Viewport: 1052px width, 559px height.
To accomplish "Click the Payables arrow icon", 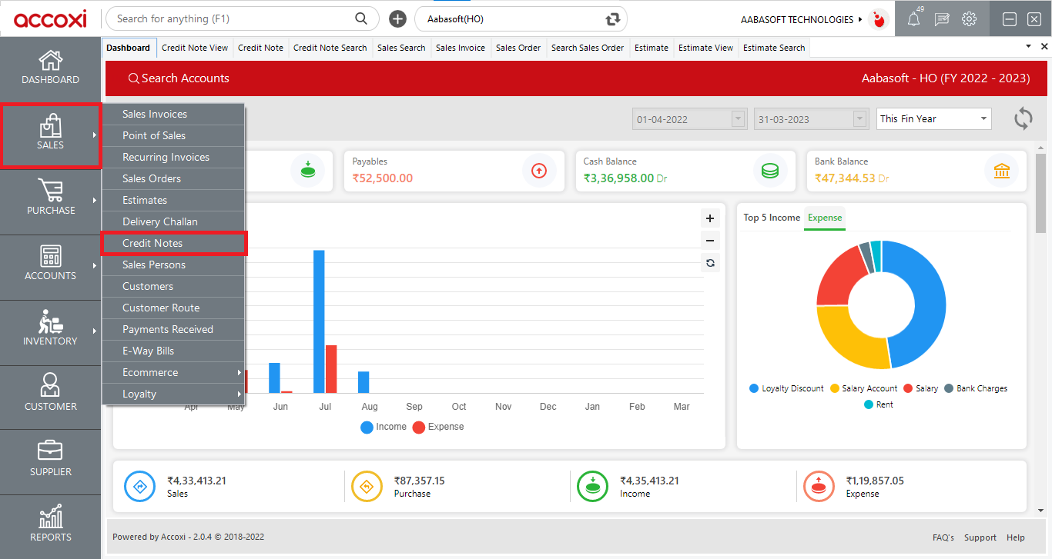I will point(539,171).
